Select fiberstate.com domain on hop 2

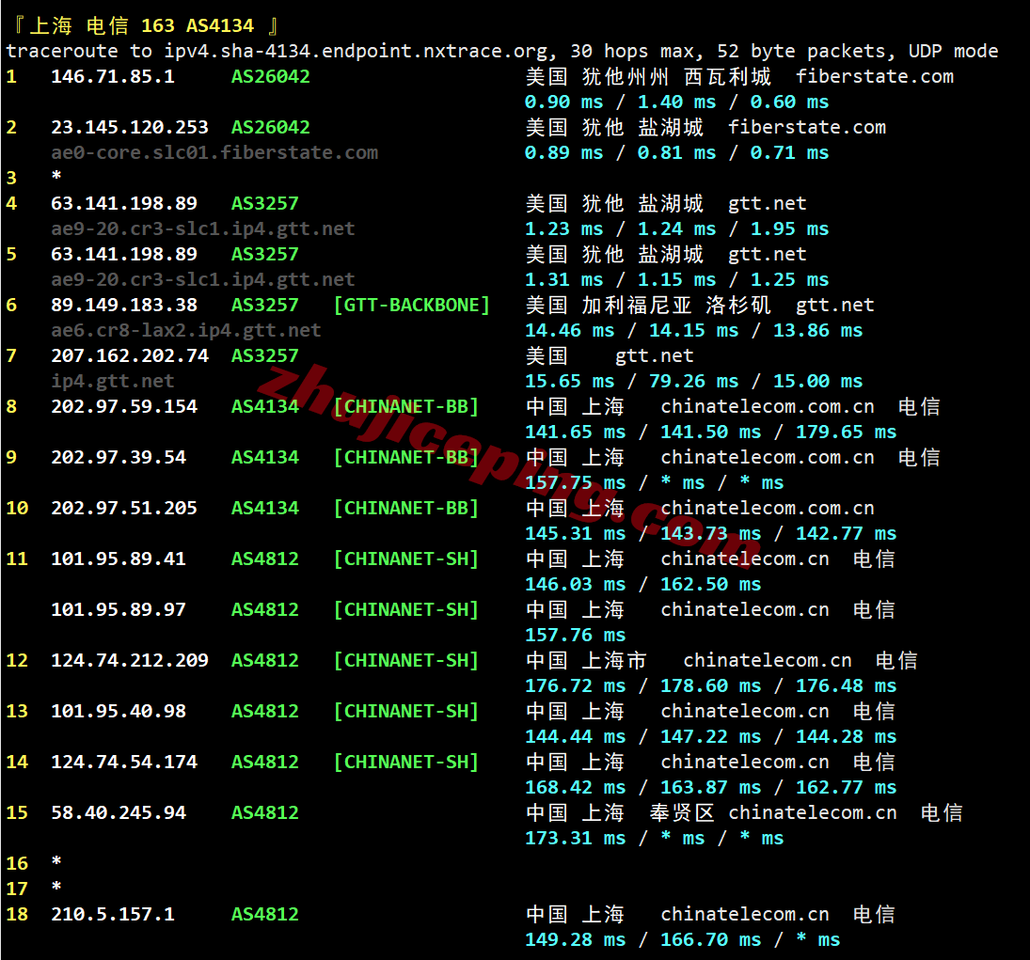pos(806,127)
